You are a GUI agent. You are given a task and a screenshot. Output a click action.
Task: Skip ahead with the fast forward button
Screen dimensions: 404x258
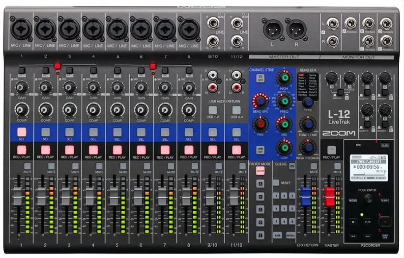[368, 236]
